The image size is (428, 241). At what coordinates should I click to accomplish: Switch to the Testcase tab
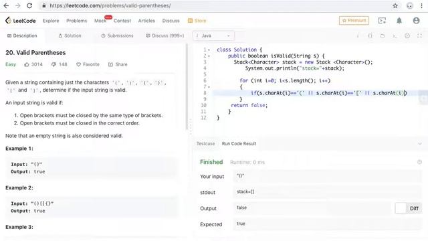[x=205, y=144]
